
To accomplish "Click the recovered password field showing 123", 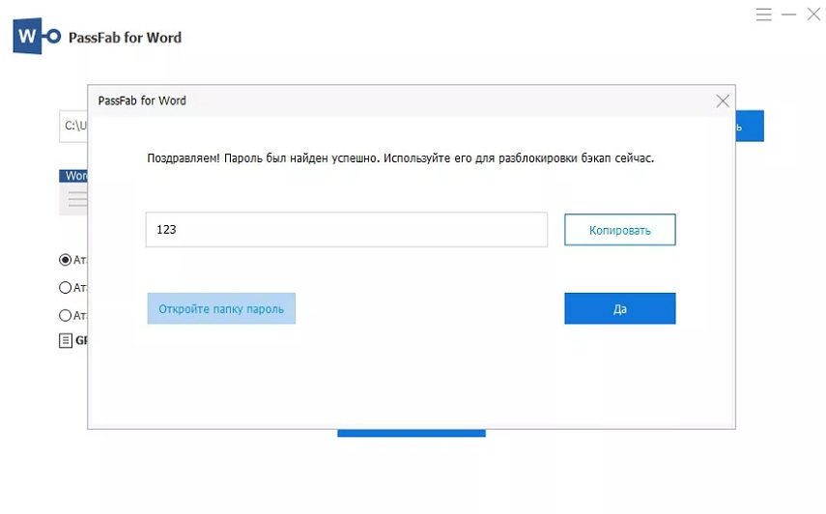I will point(347,230).
